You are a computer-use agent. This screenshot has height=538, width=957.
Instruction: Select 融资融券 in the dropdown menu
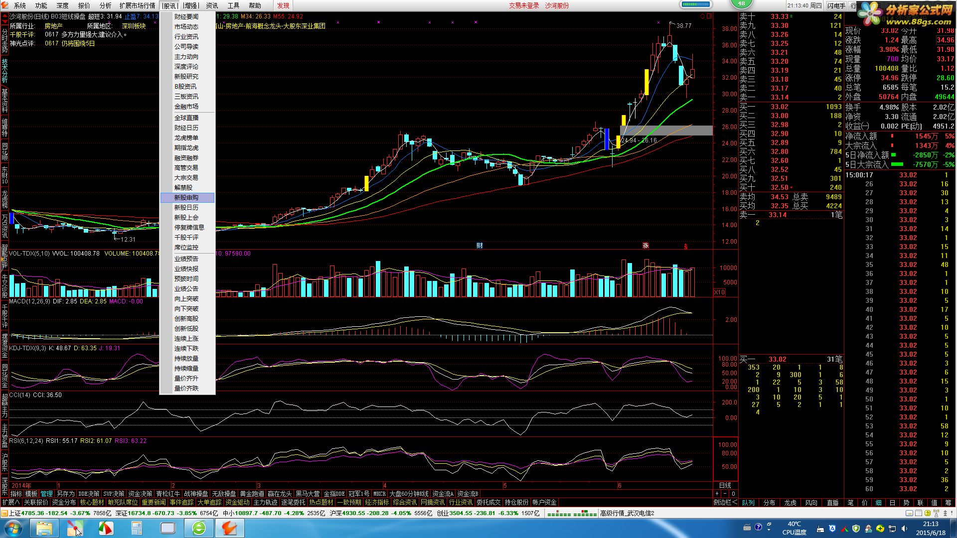(x=187, y=158)
